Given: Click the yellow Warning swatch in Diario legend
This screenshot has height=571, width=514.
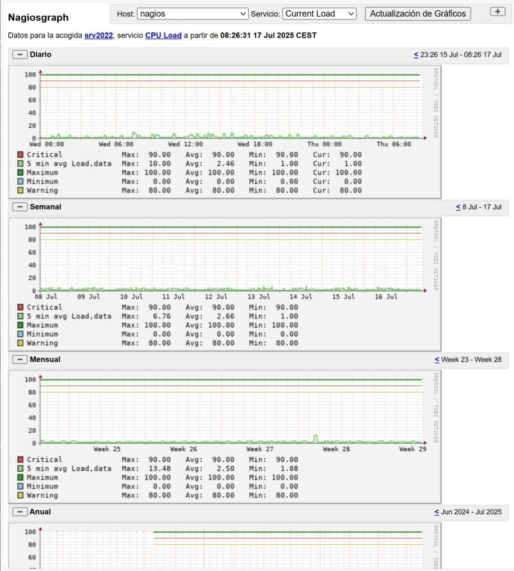Looking at the screenshot, I should pos(21,191).
